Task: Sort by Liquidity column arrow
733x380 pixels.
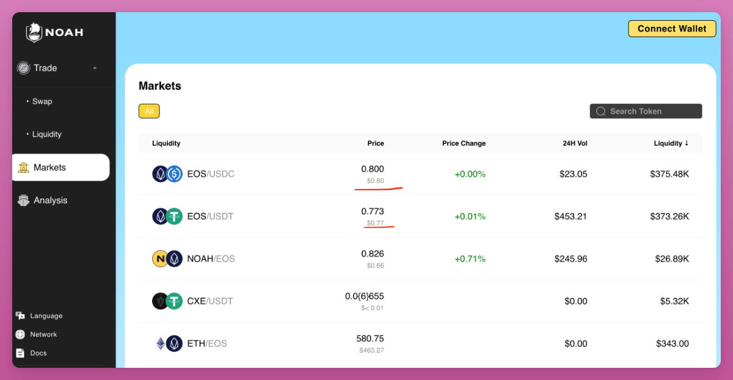Action: pos(687,143)
